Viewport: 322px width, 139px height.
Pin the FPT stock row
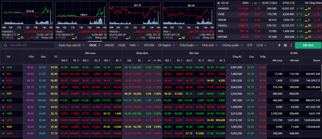click(3, 93)
